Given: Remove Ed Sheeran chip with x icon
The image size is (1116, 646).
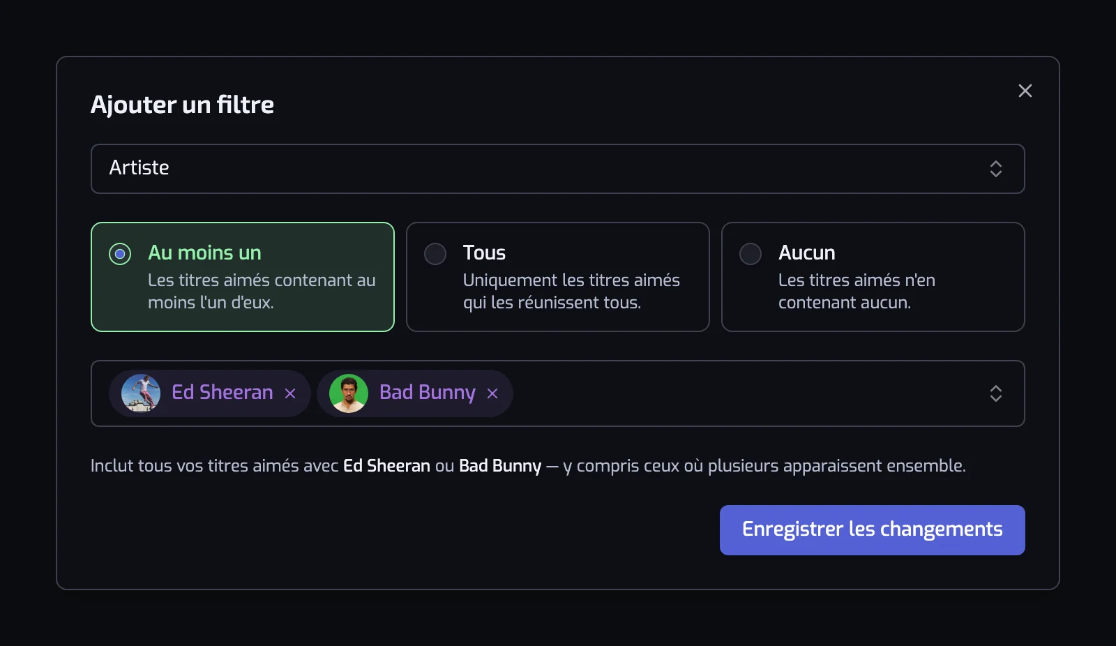Looking at the screenshot, I should (290, 393).
